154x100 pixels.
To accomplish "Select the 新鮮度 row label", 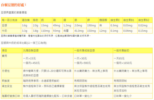I will click(x=6, y=81).
